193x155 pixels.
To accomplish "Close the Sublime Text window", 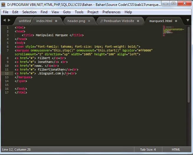I will tap(184, 4).
